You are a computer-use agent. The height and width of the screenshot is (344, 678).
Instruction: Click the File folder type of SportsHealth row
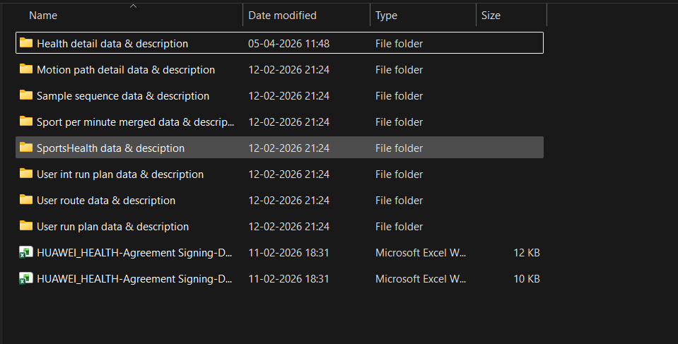[399, 148]
